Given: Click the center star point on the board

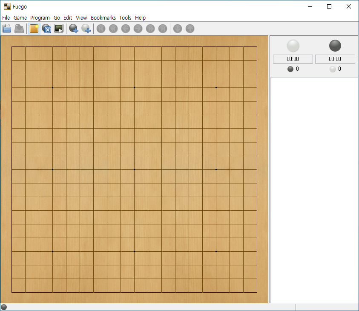Looking at the screenshot, I should 135,169.
